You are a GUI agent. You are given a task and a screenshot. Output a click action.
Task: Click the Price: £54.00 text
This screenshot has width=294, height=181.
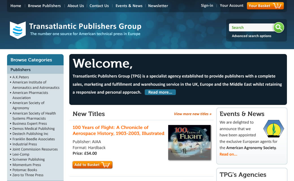[85, 153]
